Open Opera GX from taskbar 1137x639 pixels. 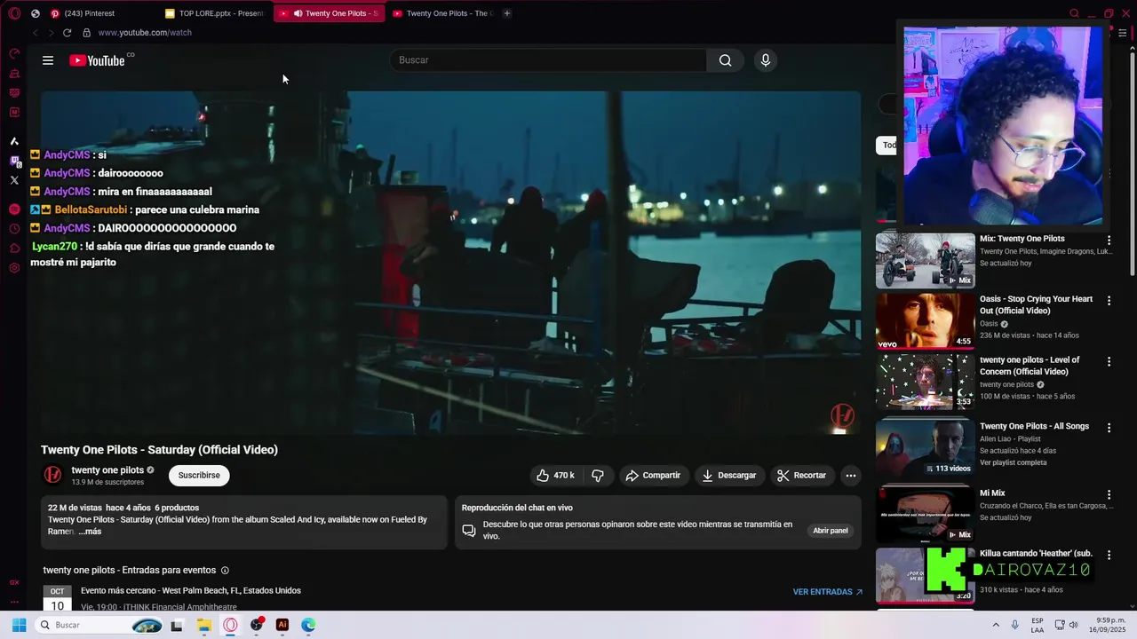[230, 625]
